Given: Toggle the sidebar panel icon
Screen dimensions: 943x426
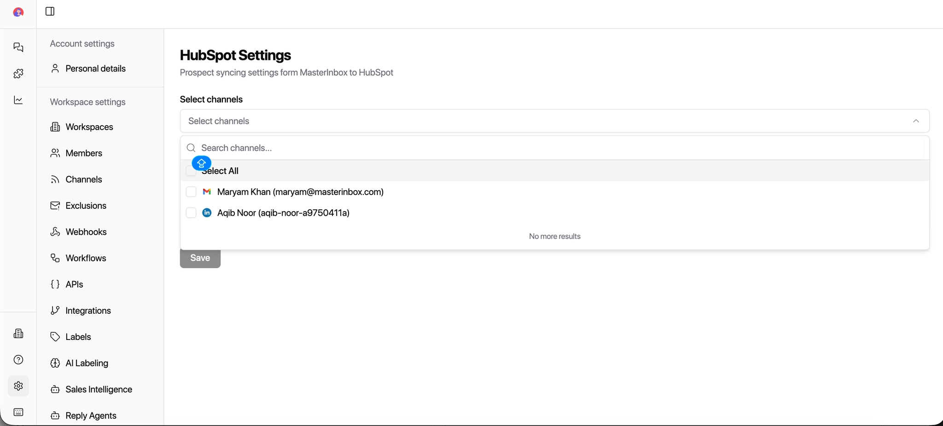Looking at the screenshot, I should pos(50,12).
